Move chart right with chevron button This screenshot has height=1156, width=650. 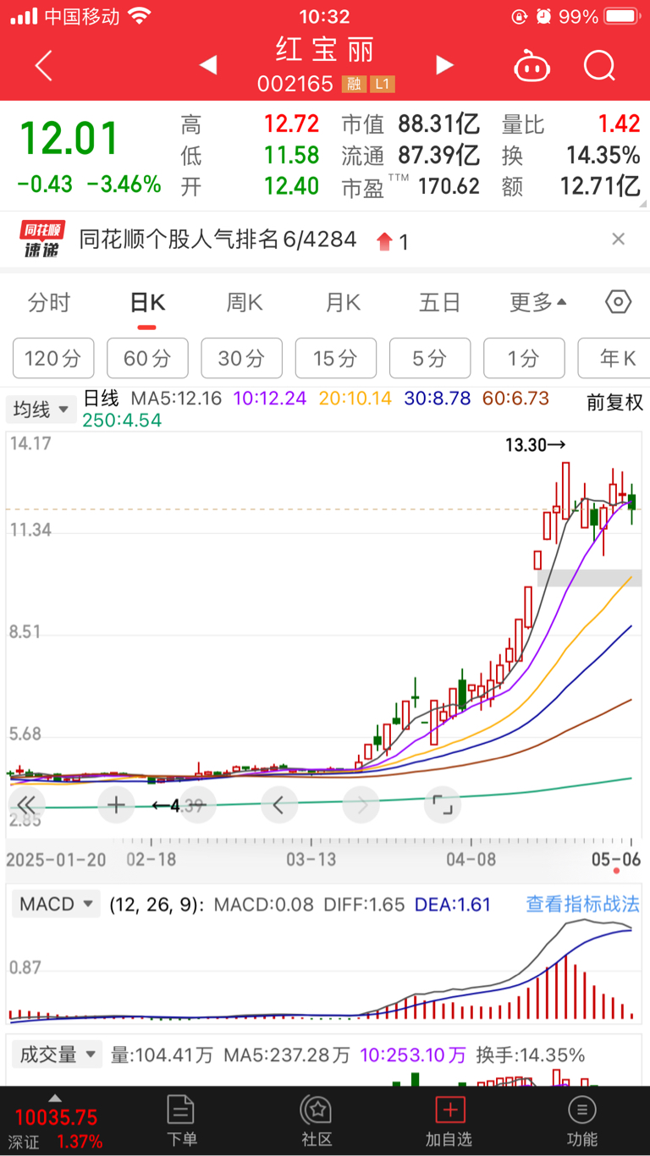(x=361, y=805)
